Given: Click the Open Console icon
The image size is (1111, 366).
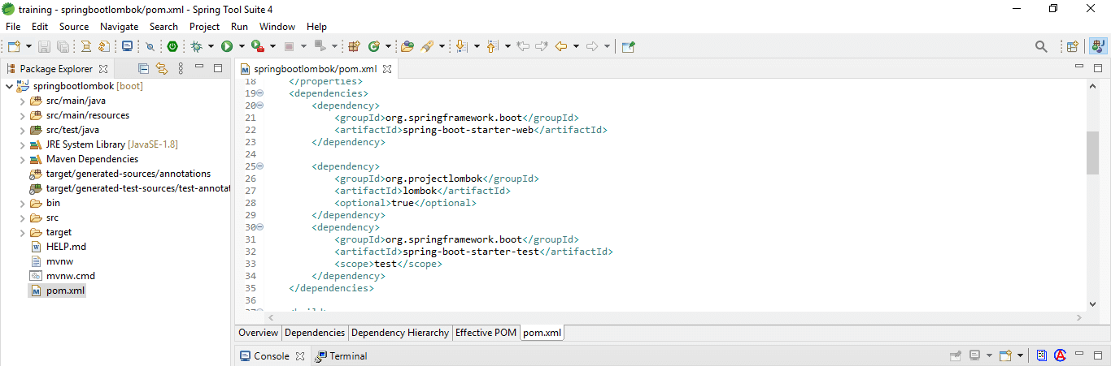Looking at the screenshot, I should click(x=1004, y=356).
